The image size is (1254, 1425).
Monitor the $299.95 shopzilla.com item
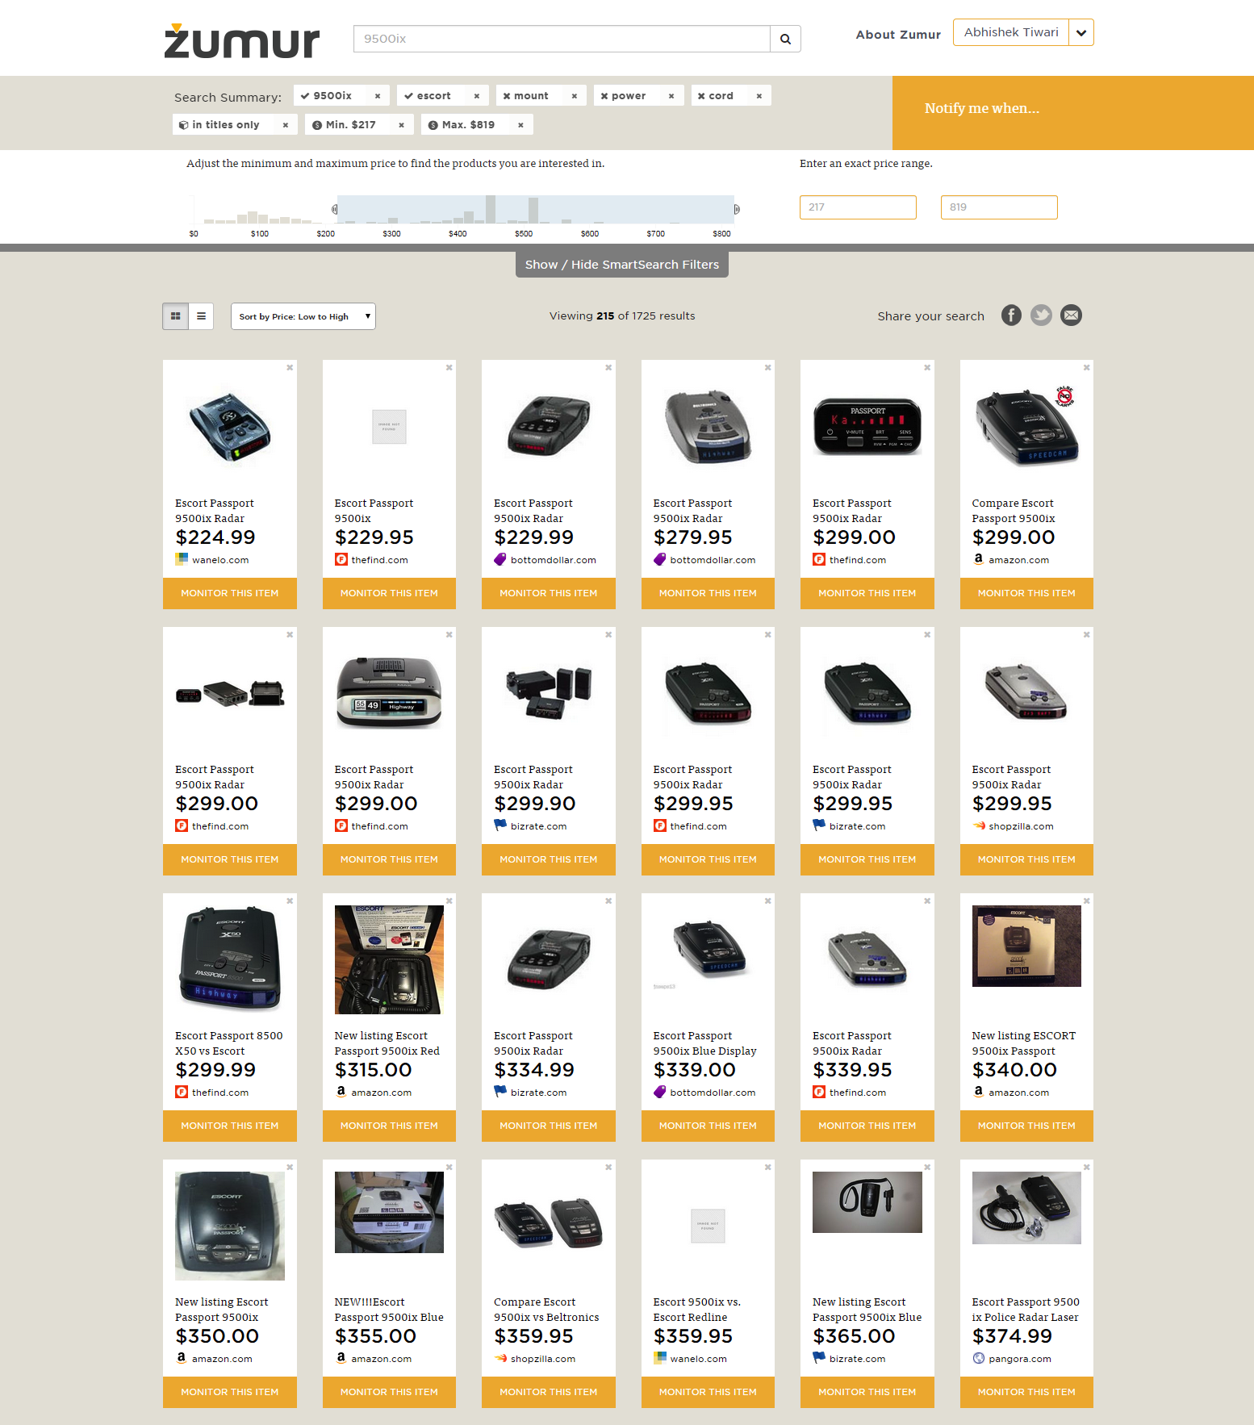click(1026, 859)
